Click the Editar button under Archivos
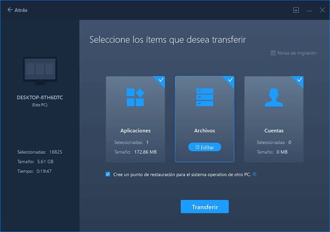 (x=205, y=147)
